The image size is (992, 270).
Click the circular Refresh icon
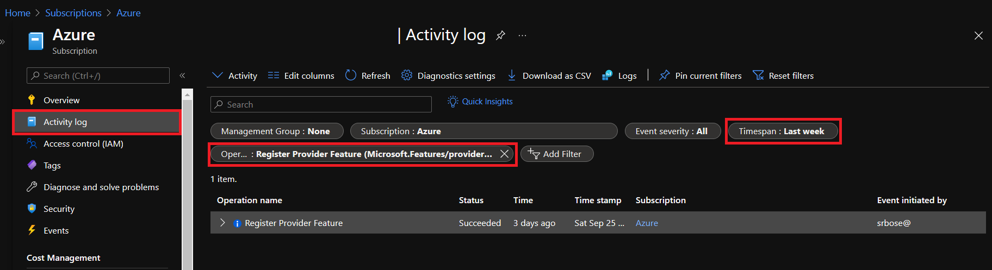click(351, 75)
